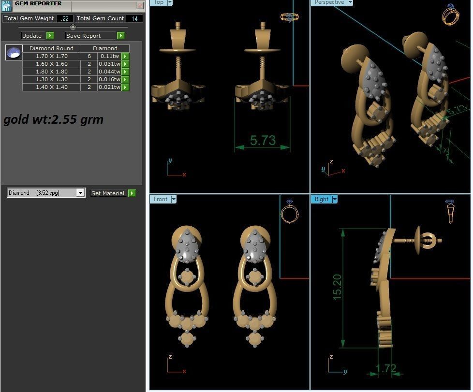Viewport: 473px width, 392px height.
Task: Click the green arrow next to Save Report
Action: (120, 36)
